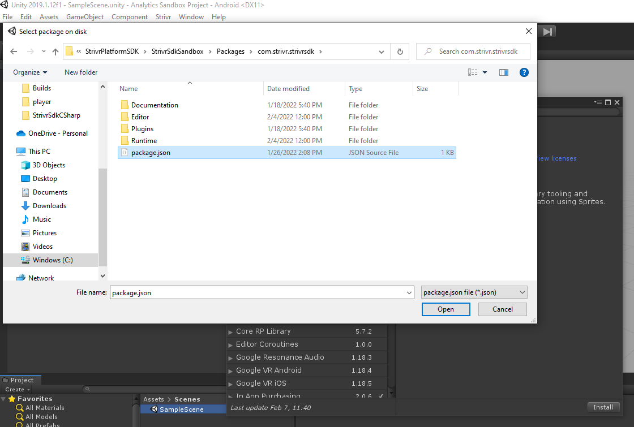Open Videos in navigation pane
The width and height of the screenshot is (634, 427).
(x=42, y=247)
